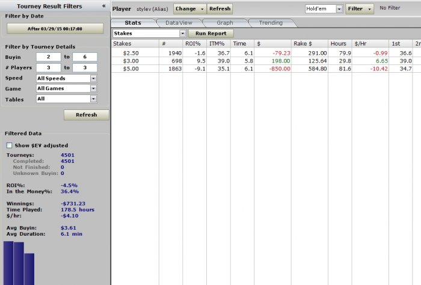Open the Speed dropdown
Screen dimensions: 421x285
tap(93, 78)
